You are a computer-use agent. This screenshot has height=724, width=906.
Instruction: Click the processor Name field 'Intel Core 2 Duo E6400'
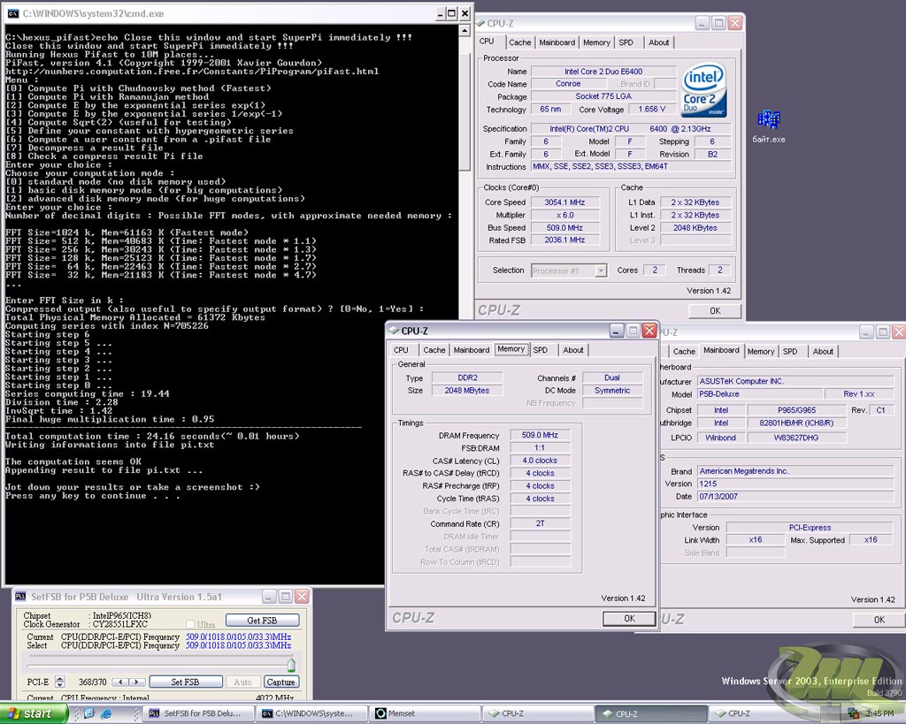click(x=603, y=71)
